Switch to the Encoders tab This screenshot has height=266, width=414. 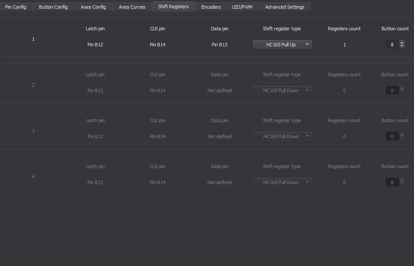(x=211, y=7)
